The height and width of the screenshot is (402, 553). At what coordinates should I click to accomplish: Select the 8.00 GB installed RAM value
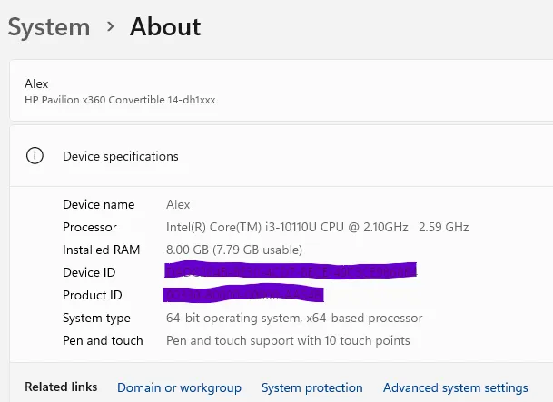click(x=234, y=250)
